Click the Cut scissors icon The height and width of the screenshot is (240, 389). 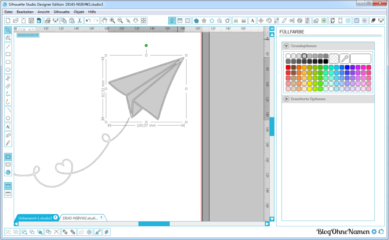79,21
